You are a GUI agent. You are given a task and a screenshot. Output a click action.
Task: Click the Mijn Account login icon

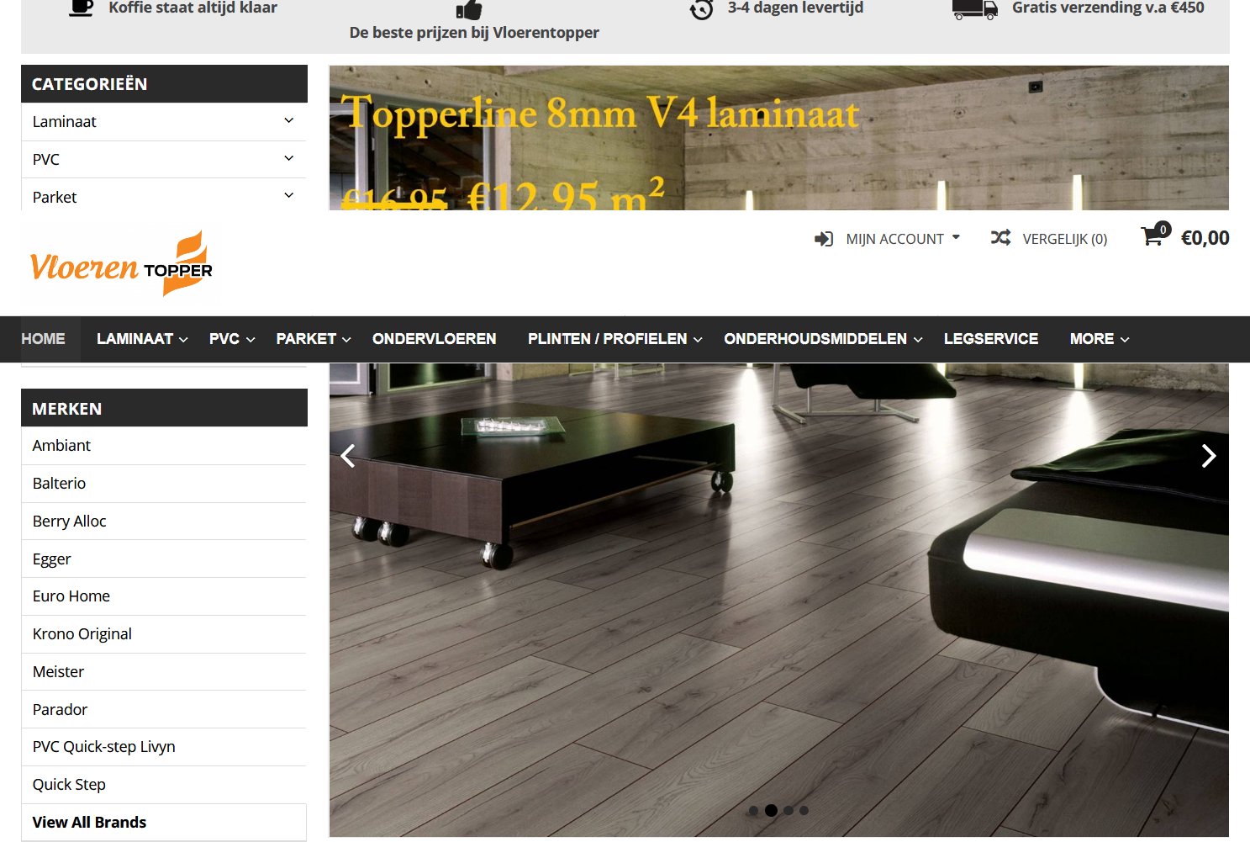(x=823, y=239)
